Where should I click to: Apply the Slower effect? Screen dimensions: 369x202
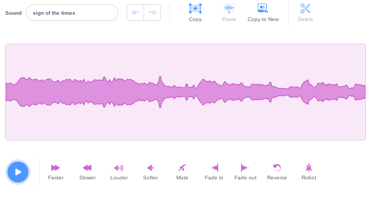pos(87,168)
